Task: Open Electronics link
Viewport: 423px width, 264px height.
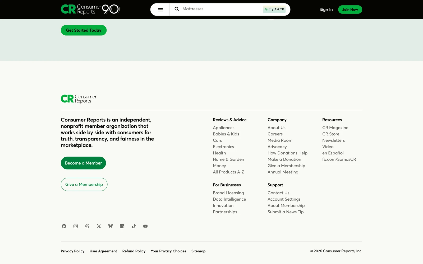Action: (x=223, y=147)
